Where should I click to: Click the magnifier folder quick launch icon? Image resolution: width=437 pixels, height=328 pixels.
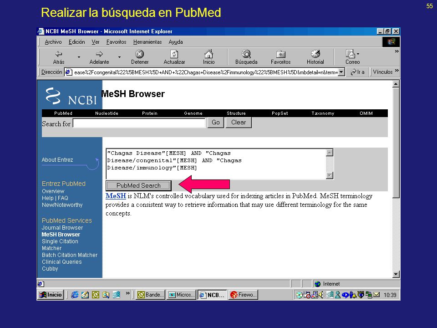[x=106, y=295]
